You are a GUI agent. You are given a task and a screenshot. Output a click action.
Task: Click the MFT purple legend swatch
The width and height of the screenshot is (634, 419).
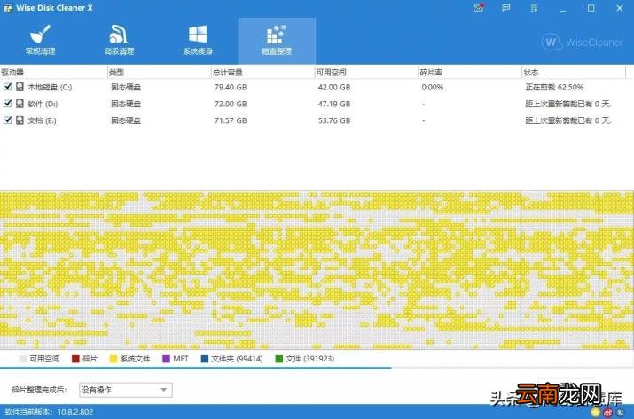coord(166,359)
